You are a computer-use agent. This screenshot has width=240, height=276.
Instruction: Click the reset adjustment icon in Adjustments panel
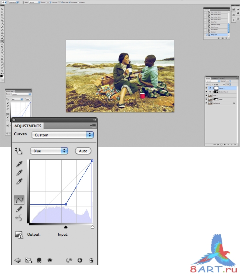tap(80, 260)
